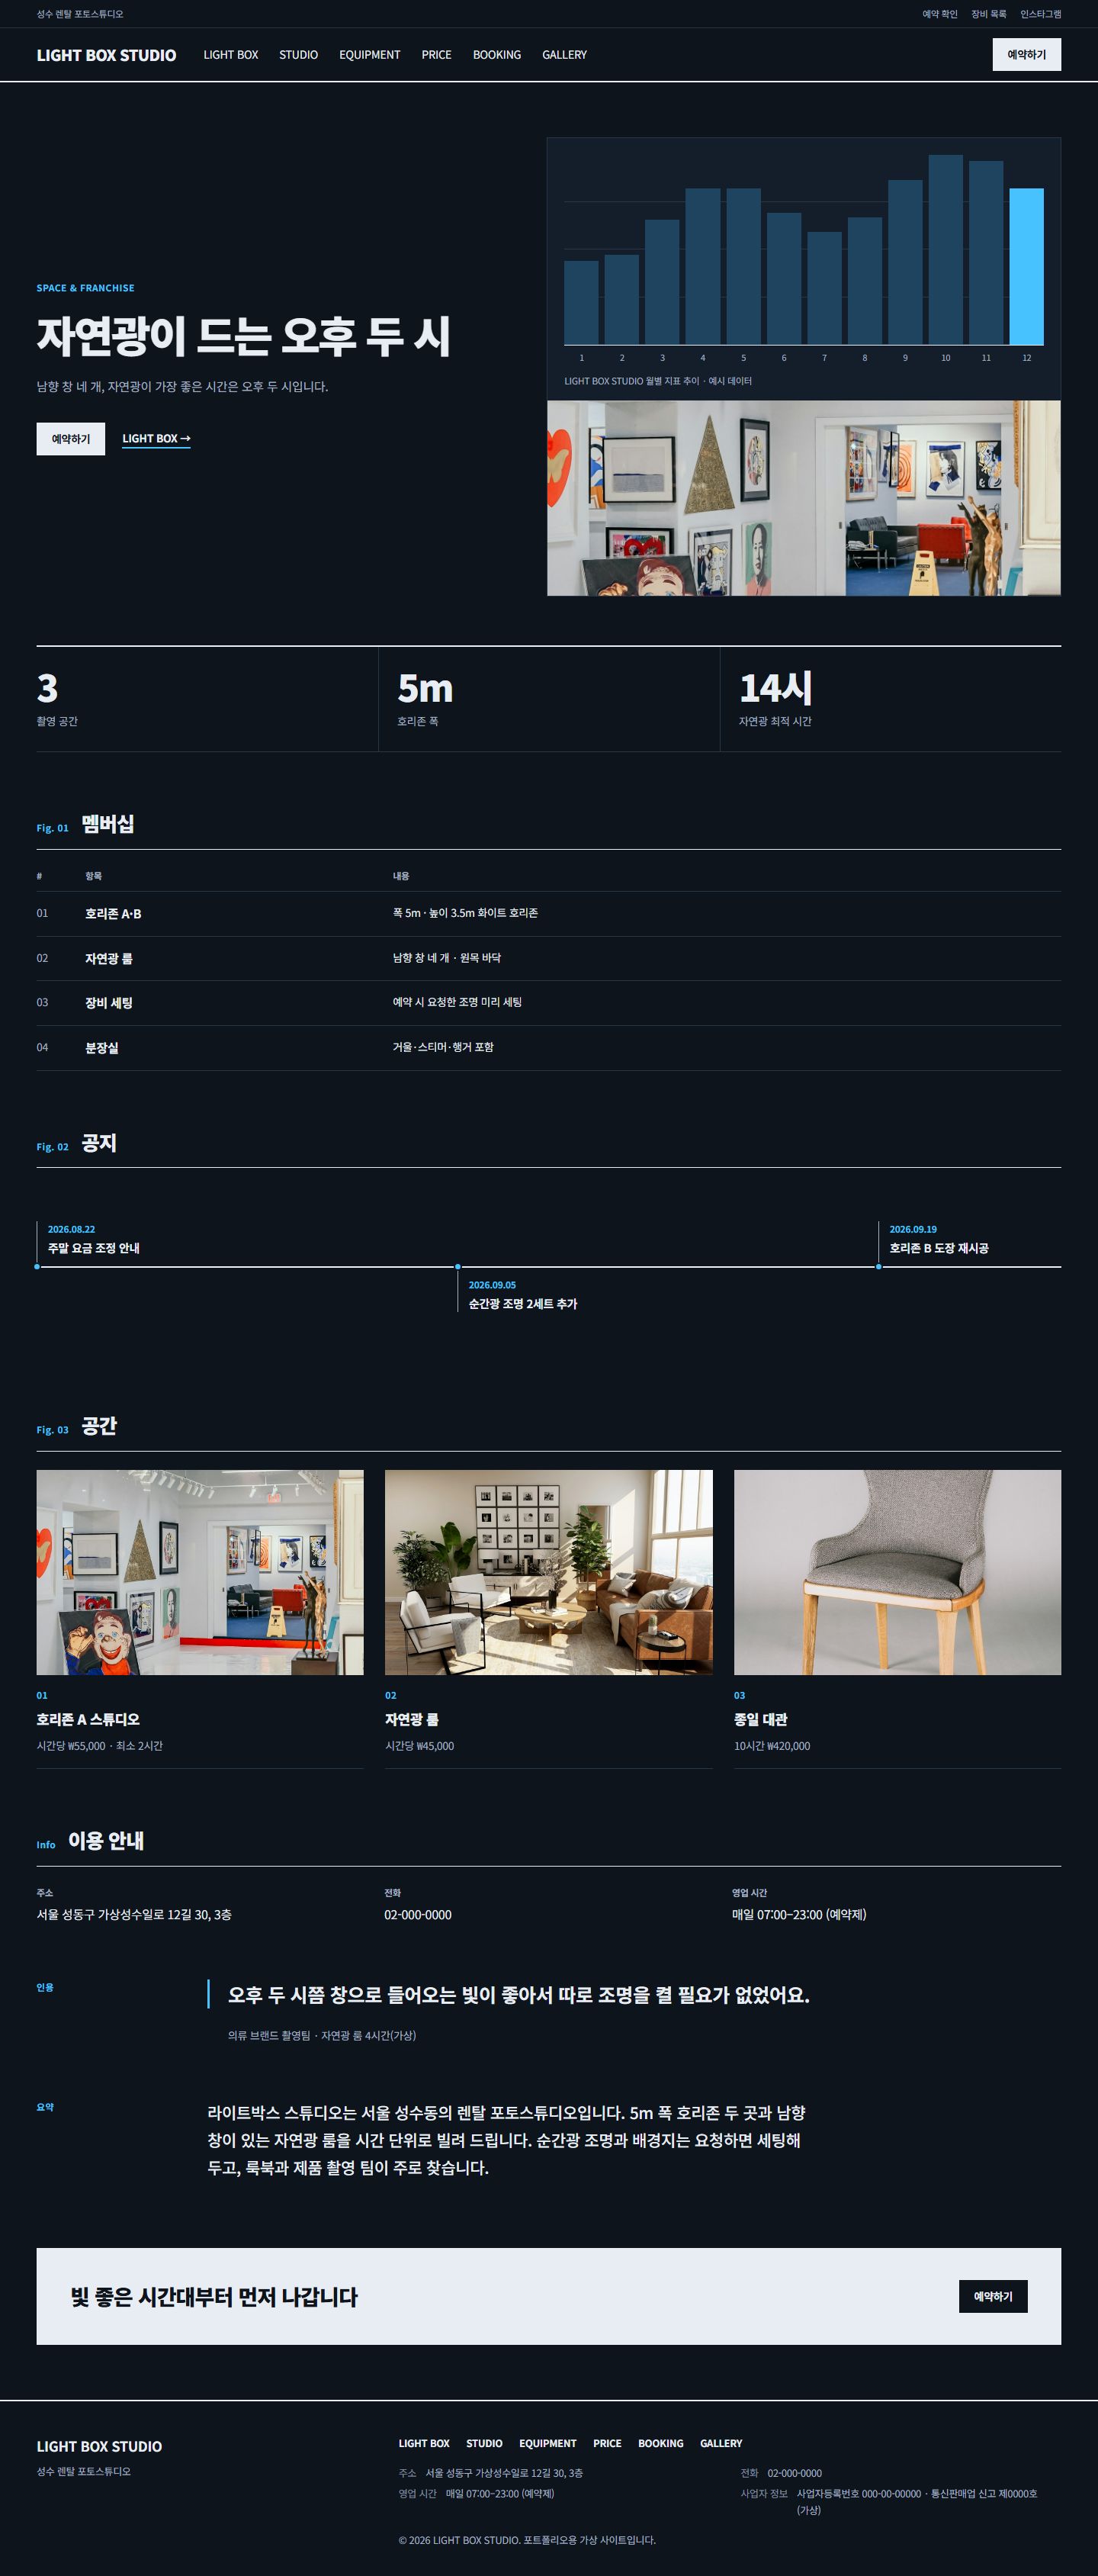Image resolution: width=1098 pixels, height=2576 pixels.
Task: Select the 호리존 A·B table row
Action: [549, 914]
